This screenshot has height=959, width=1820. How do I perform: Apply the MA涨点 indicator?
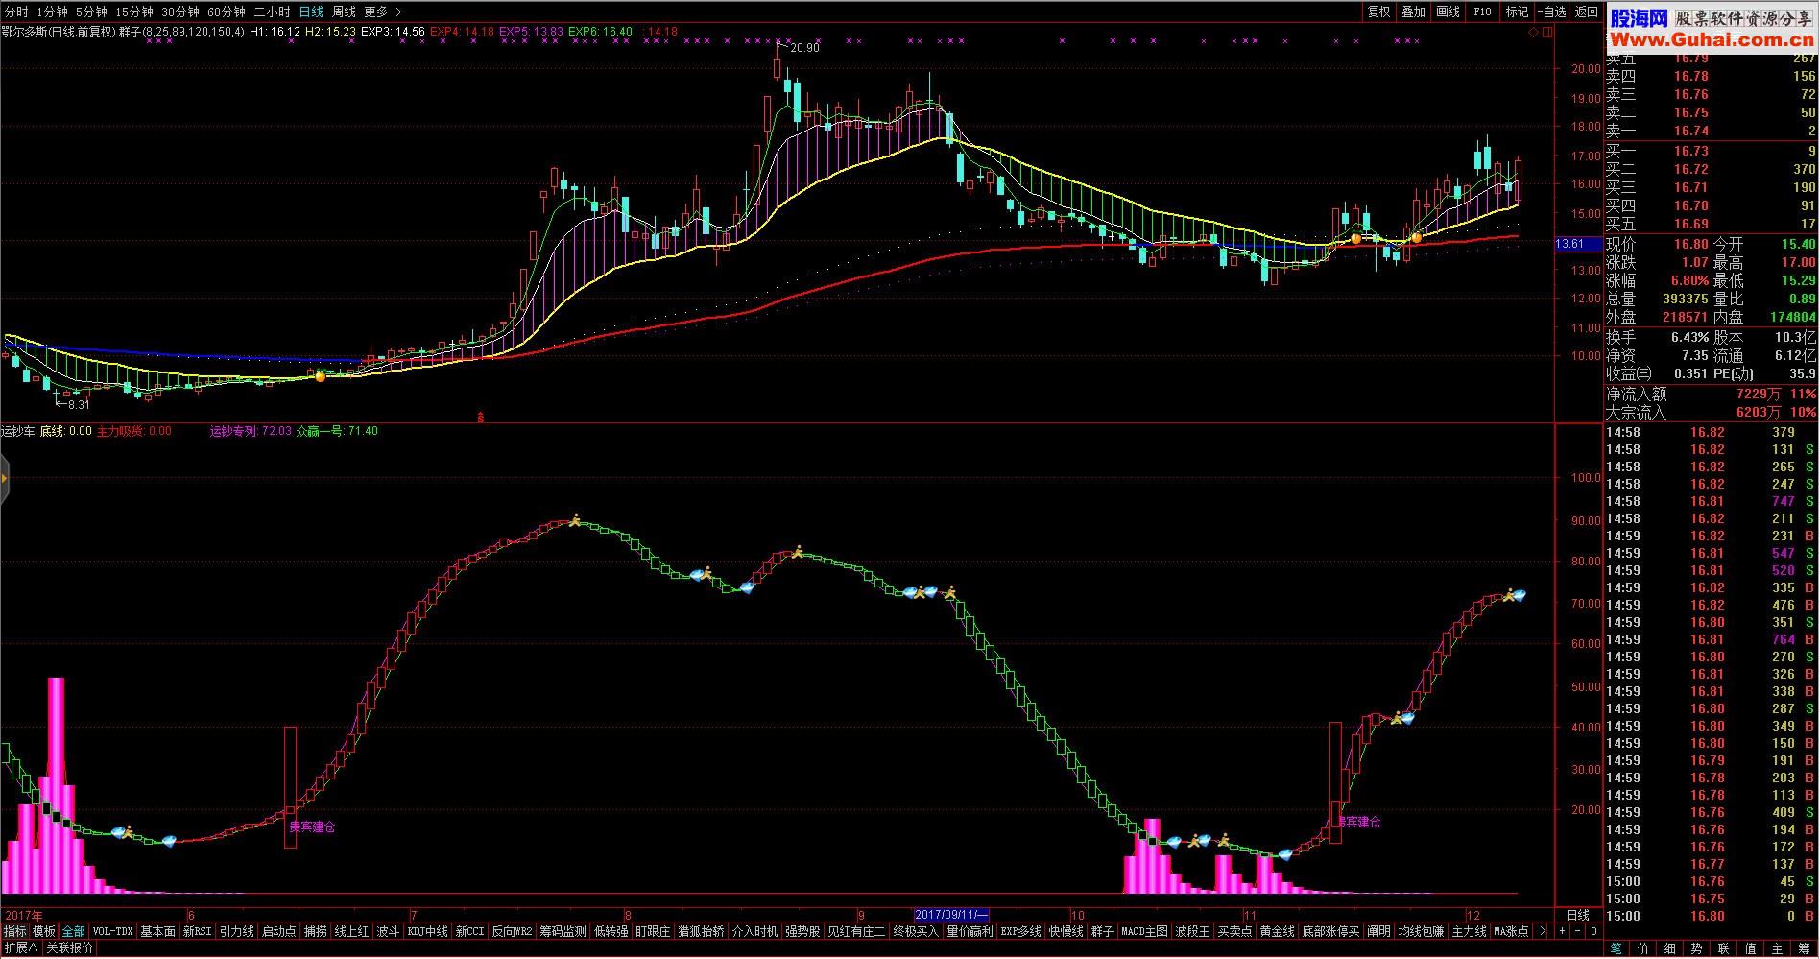[1512, 931]
